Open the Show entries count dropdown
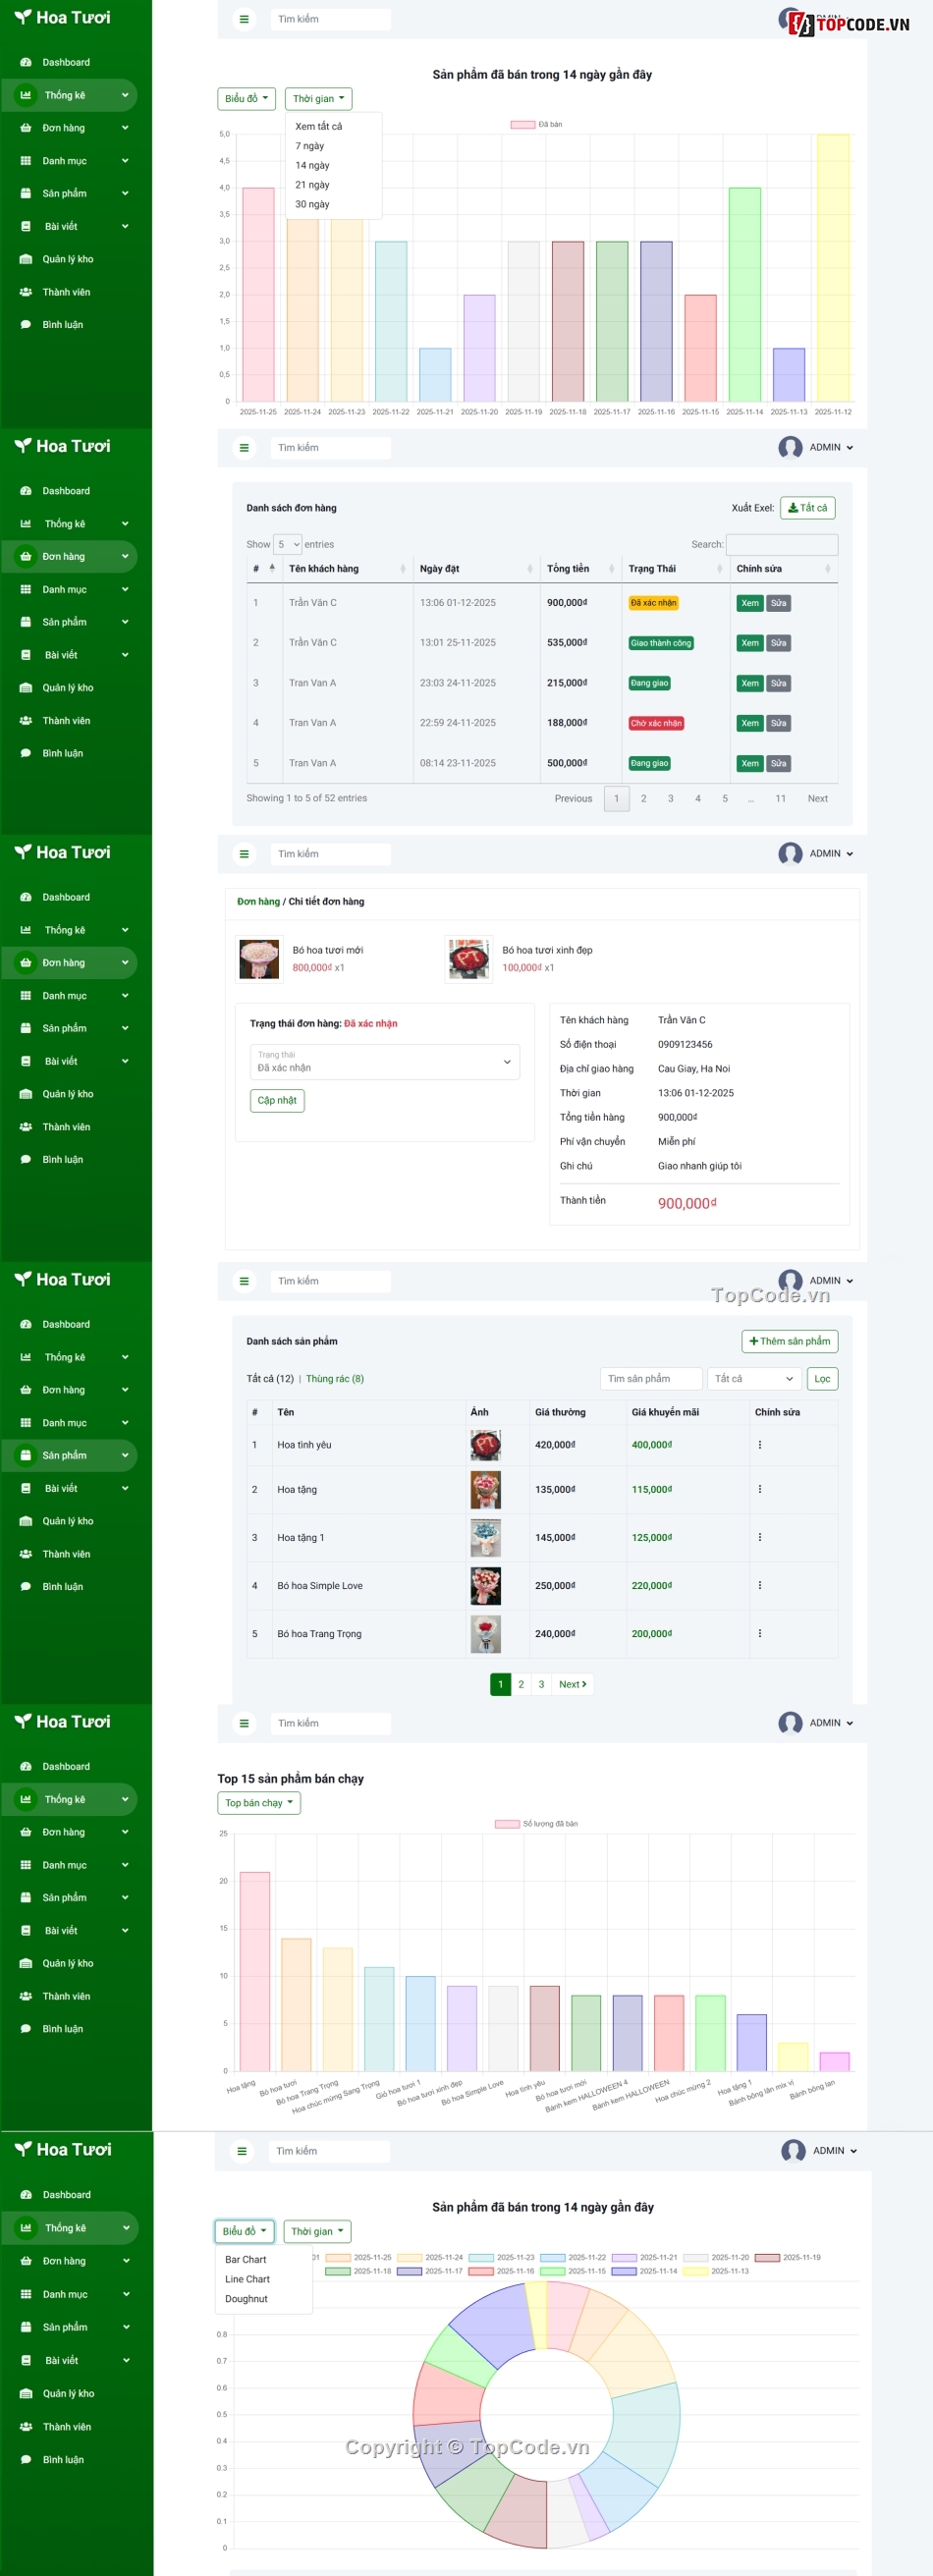Viewport: 933px width, 2576px height. (x=288, y=545)
